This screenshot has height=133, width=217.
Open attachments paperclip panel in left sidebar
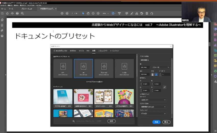point(2,30)
